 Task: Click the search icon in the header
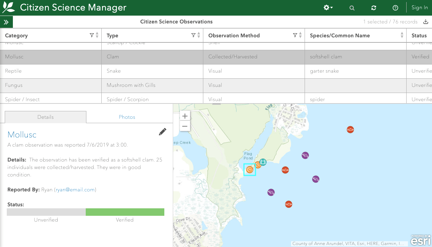pyautogui.click(x=352, y=7)
